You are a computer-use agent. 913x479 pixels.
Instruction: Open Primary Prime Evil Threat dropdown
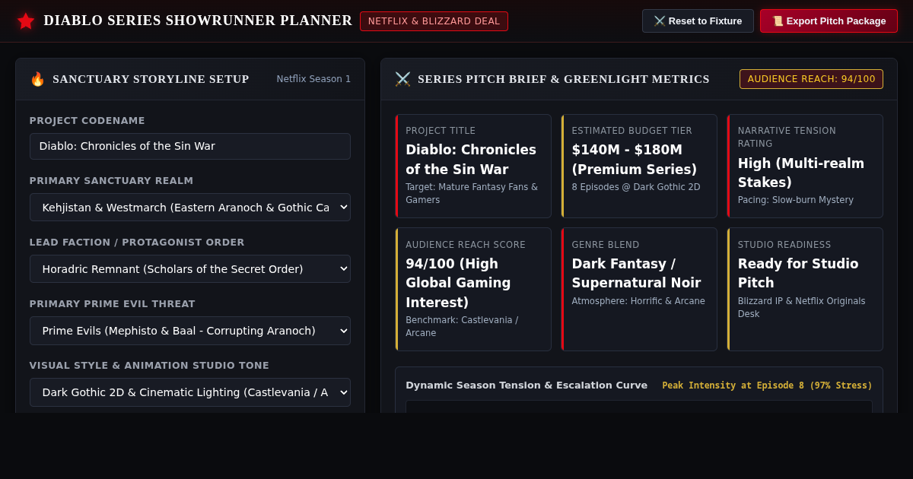pyautogui.click(x=190, y=331)
